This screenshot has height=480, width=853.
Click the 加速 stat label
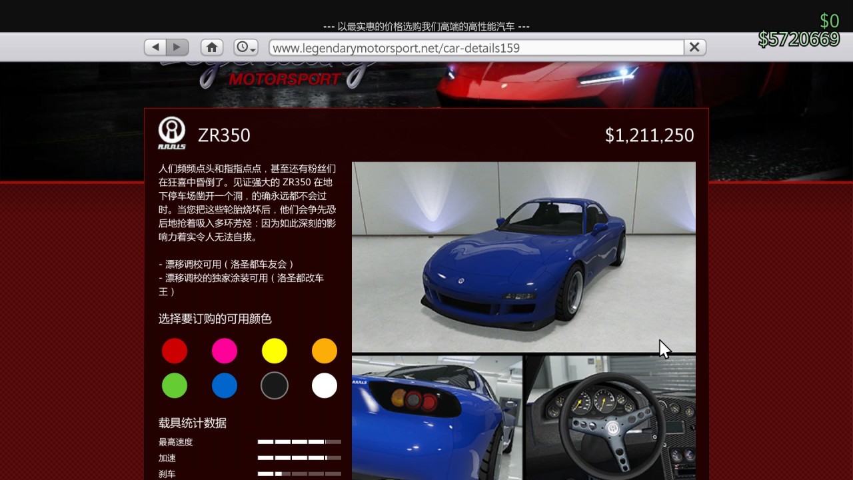point(167,458)
